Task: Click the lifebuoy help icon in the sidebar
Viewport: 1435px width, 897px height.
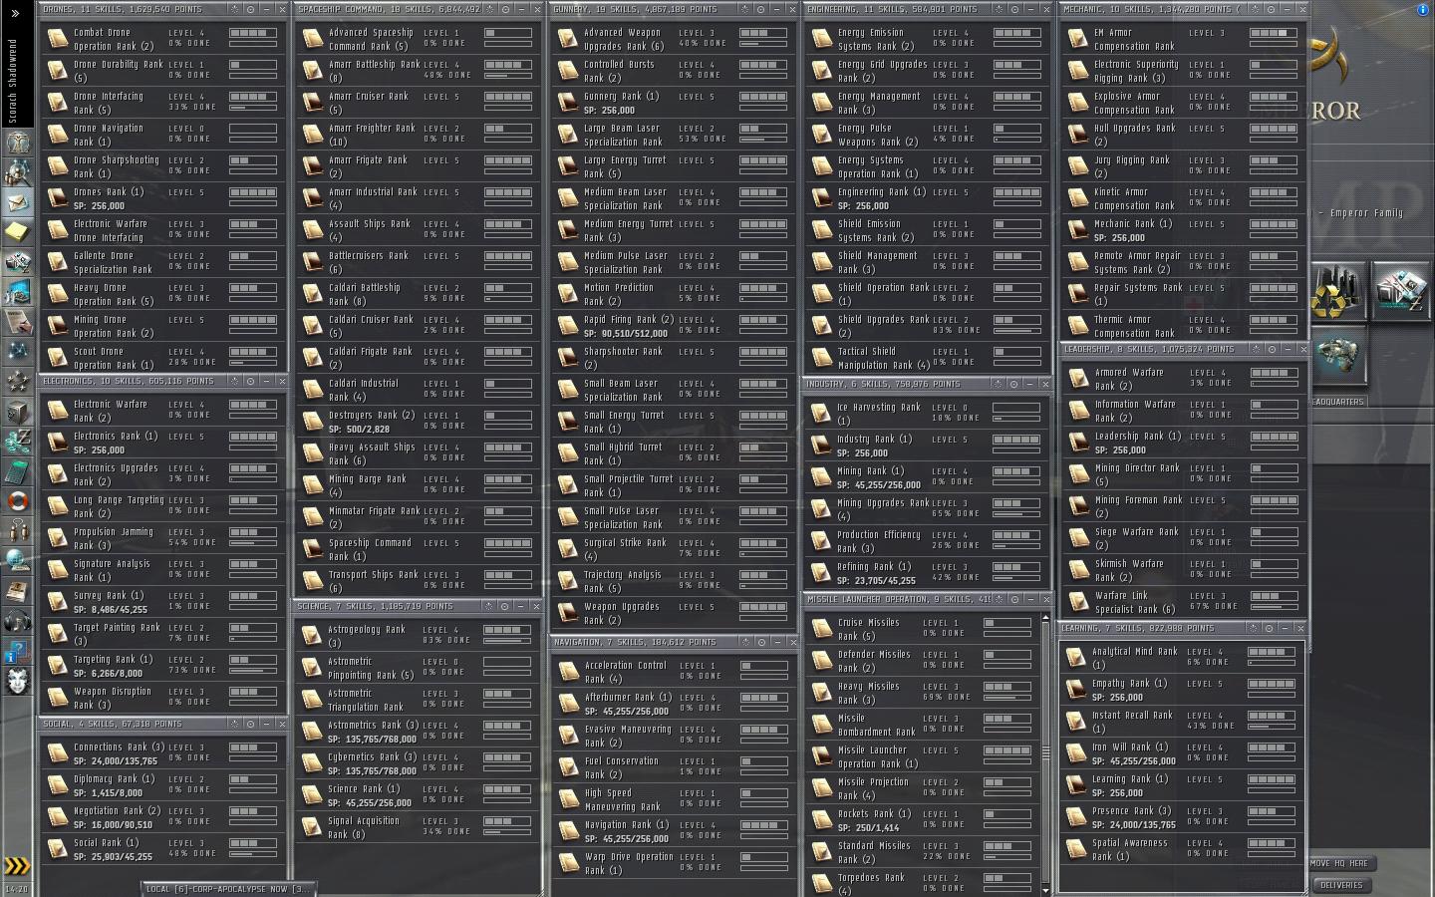Action: point(17,500)
